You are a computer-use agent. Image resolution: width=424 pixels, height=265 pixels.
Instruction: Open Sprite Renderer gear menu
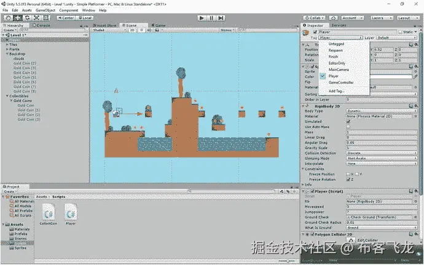pyautogui.click(x=416, y=66)
